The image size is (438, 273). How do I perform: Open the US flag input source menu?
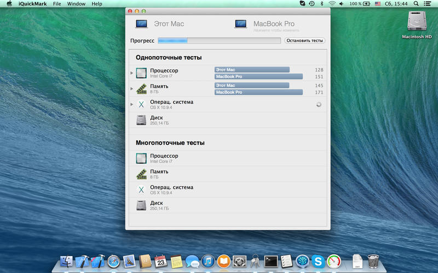(x=378, y=4)
